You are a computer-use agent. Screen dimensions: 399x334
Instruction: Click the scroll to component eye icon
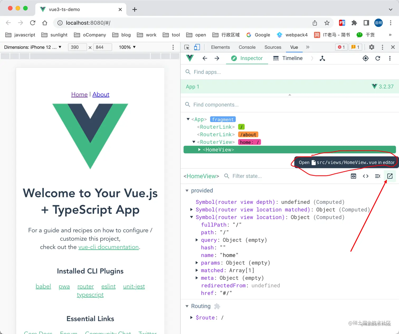tap(353, 176)
